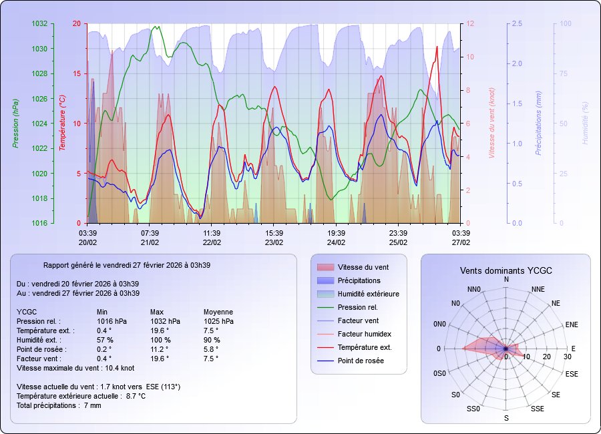Click the blue Point de rosée legend line
601x434 pixels.
coord(324,361)
